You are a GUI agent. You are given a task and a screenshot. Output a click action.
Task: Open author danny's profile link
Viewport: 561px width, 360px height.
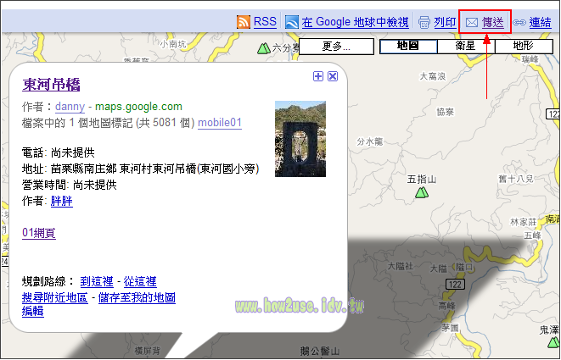pyautogui.click(x=69, y=107)
